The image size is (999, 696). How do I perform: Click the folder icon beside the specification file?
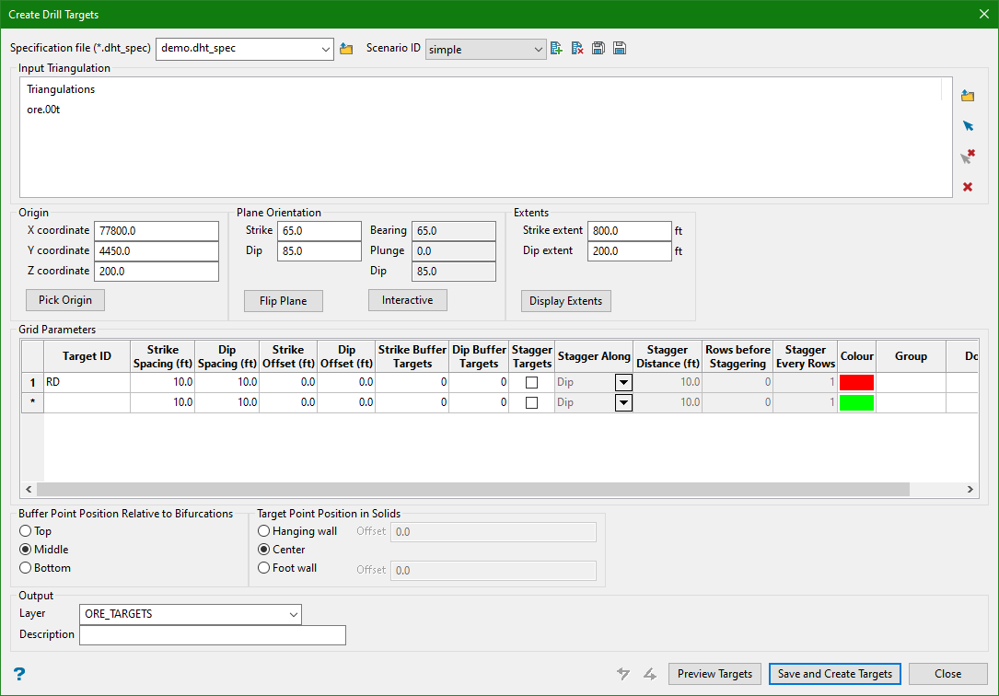[346, 49]
